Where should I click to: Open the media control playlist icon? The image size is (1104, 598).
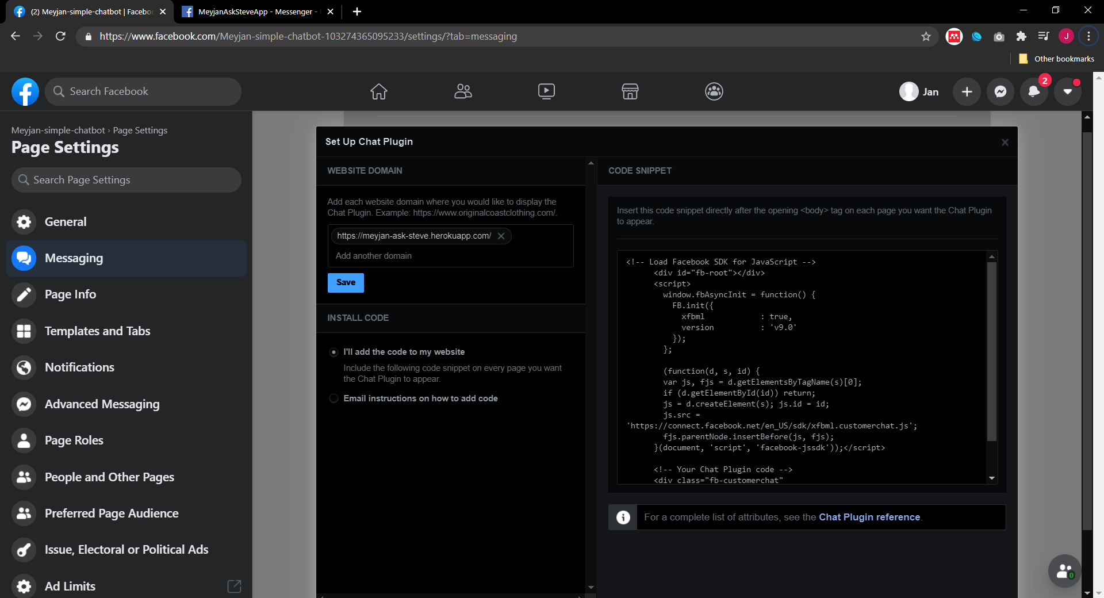[1044, 36]
